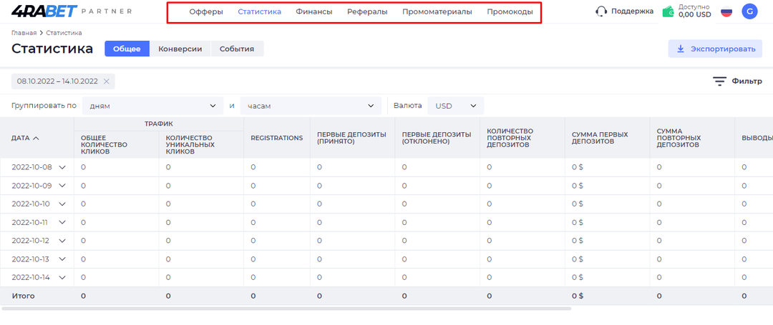The height and width of the screenshot is (325, 773).
Task: Click the horizontal table scrollbar
Action: click(x=286, y=309)
